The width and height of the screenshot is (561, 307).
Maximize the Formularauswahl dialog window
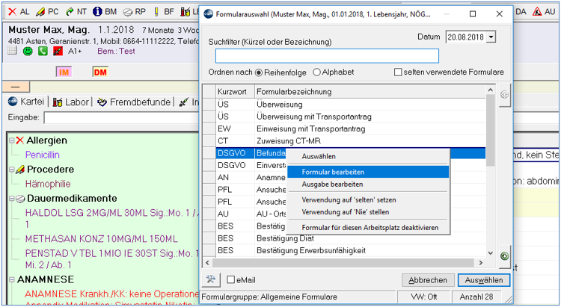[x=473, y=14]
